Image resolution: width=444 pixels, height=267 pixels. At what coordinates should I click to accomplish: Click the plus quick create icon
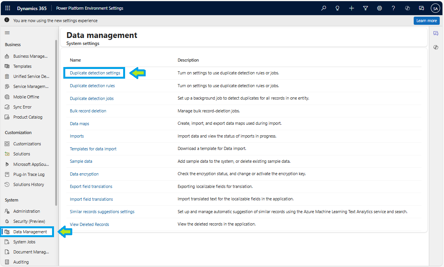352,8
